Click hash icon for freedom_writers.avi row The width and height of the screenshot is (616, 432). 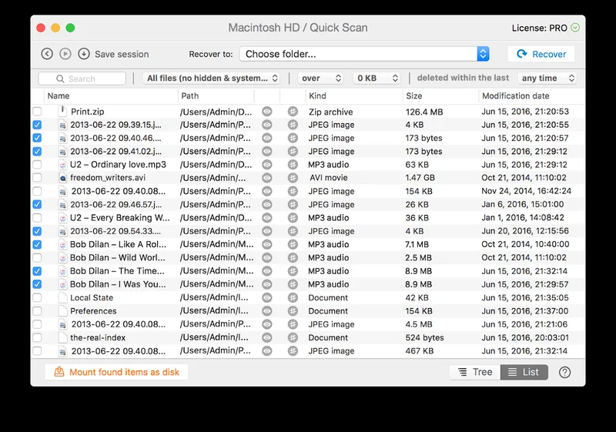coord(293,178)
